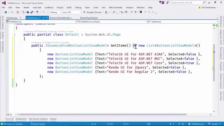
Task: Click the comment-out lines toolbar icon
Action: 131,12
